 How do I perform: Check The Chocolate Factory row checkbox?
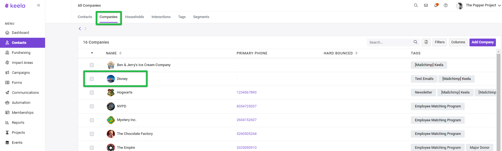tap(92, 134)
